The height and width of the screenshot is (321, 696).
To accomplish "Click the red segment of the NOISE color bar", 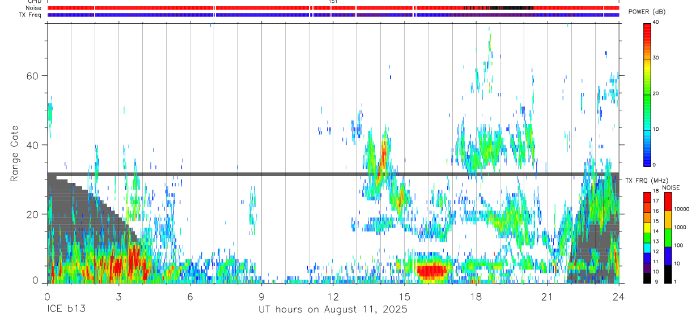I will (x=668, y=202).
